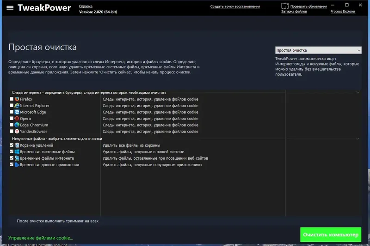The width and height of the screenshot is (370, 246).
Task: Open Process Explorer link
Action: pyautogui.click(x=343, y=12)
